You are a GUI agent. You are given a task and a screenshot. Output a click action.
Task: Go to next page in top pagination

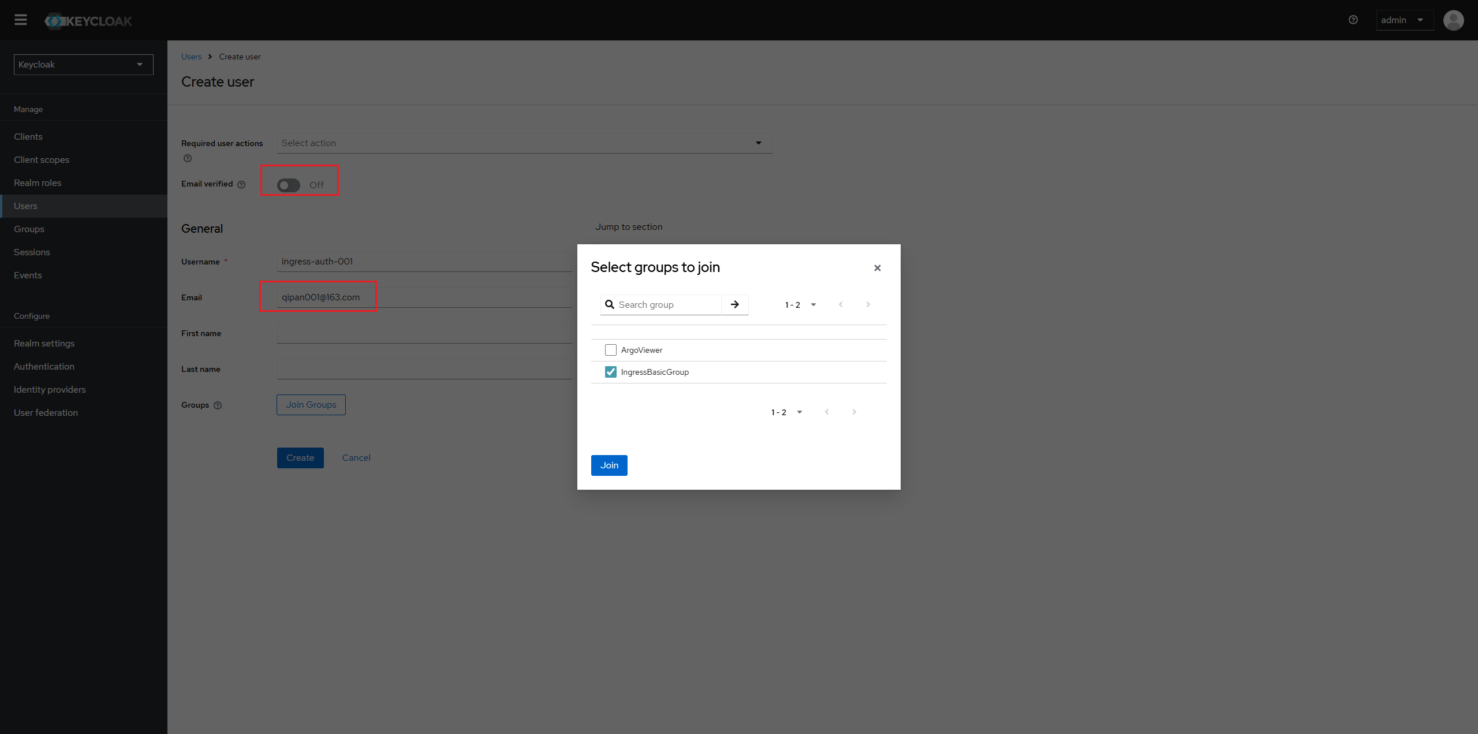tap(868, 305)
